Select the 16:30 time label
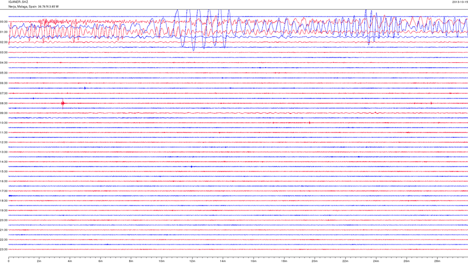This screenshot has width=468, height=263. click(4, 181)
